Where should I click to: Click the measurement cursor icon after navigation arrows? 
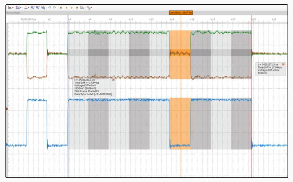click(82, 8)
